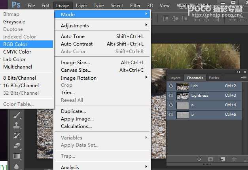The width and height of the screenshot is (248, 170).
Task: Minimize the Photoshop window
Action: pyautogui.click(x=223, y=2)
